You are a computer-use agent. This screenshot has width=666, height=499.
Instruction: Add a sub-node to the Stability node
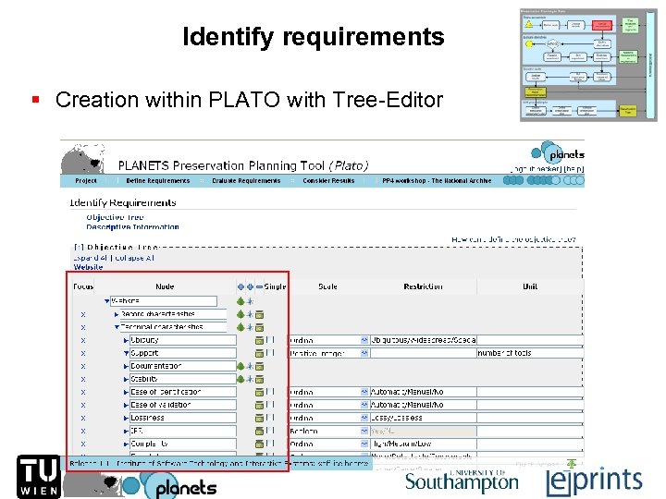coord(250,379)
